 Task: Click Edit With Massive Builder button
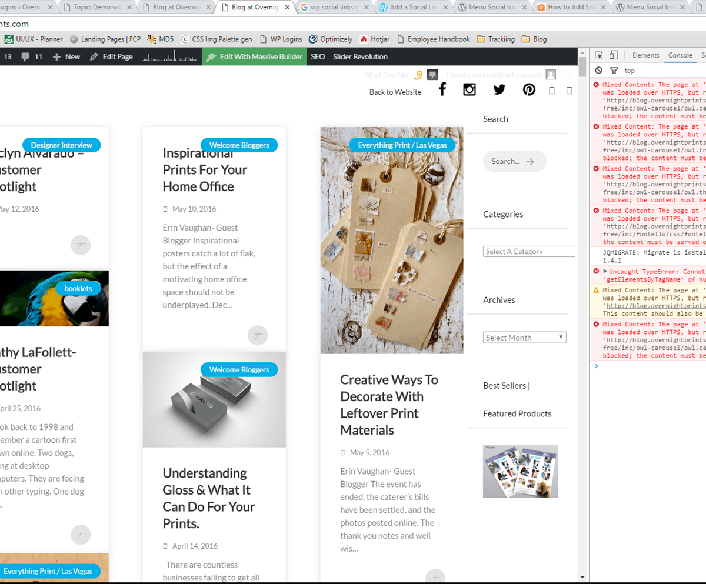click(x=254, y=57)
